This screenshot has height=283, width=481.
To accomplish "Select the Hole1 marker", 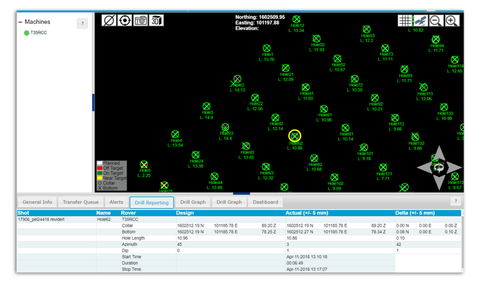I will pos(267,48).
